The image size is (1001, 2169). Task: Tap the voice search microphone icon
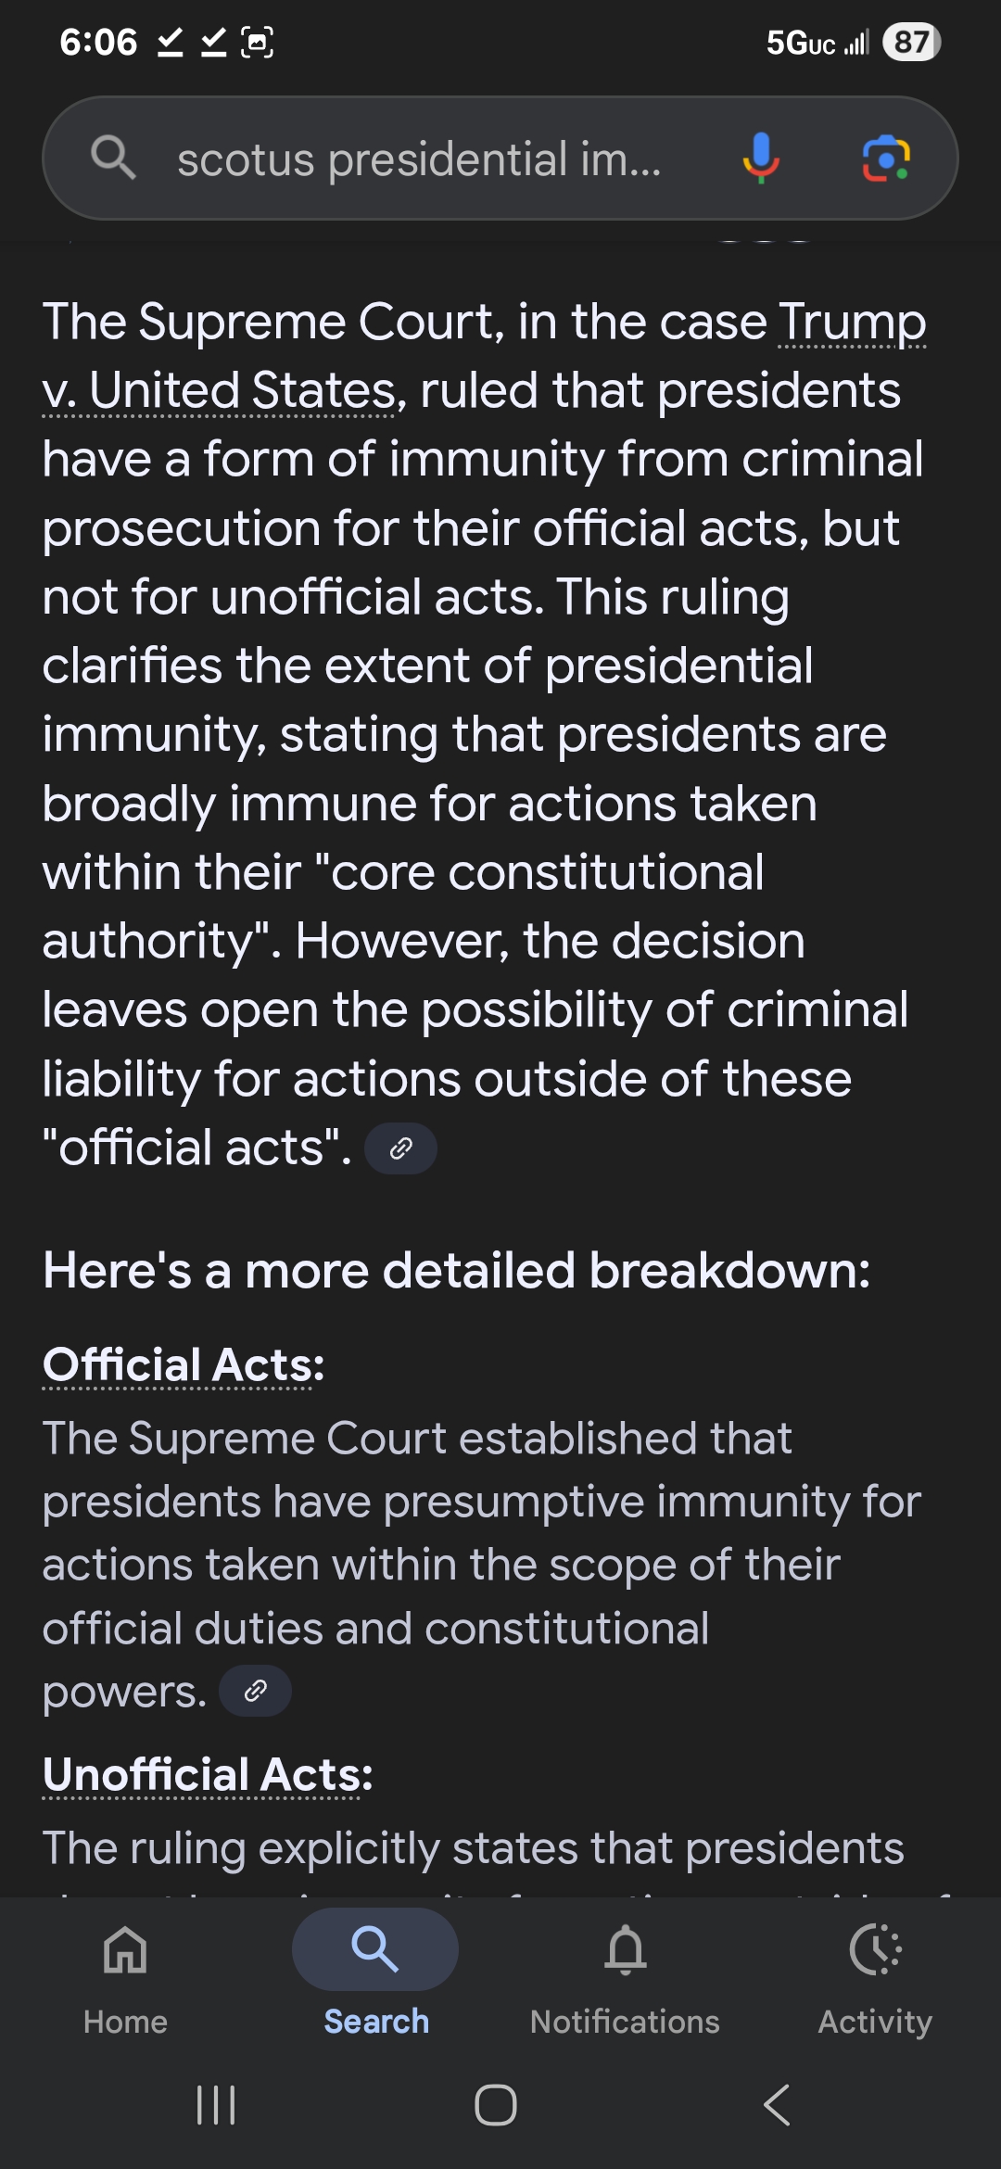point(760,158)
